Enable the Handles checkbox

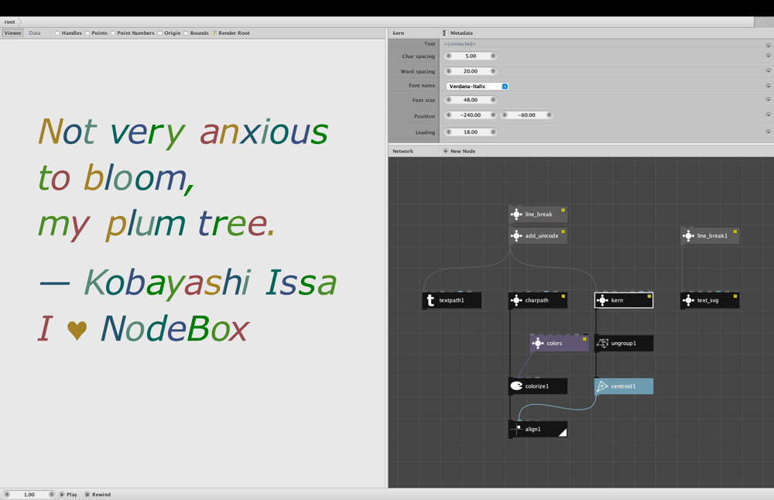[58, 33]
